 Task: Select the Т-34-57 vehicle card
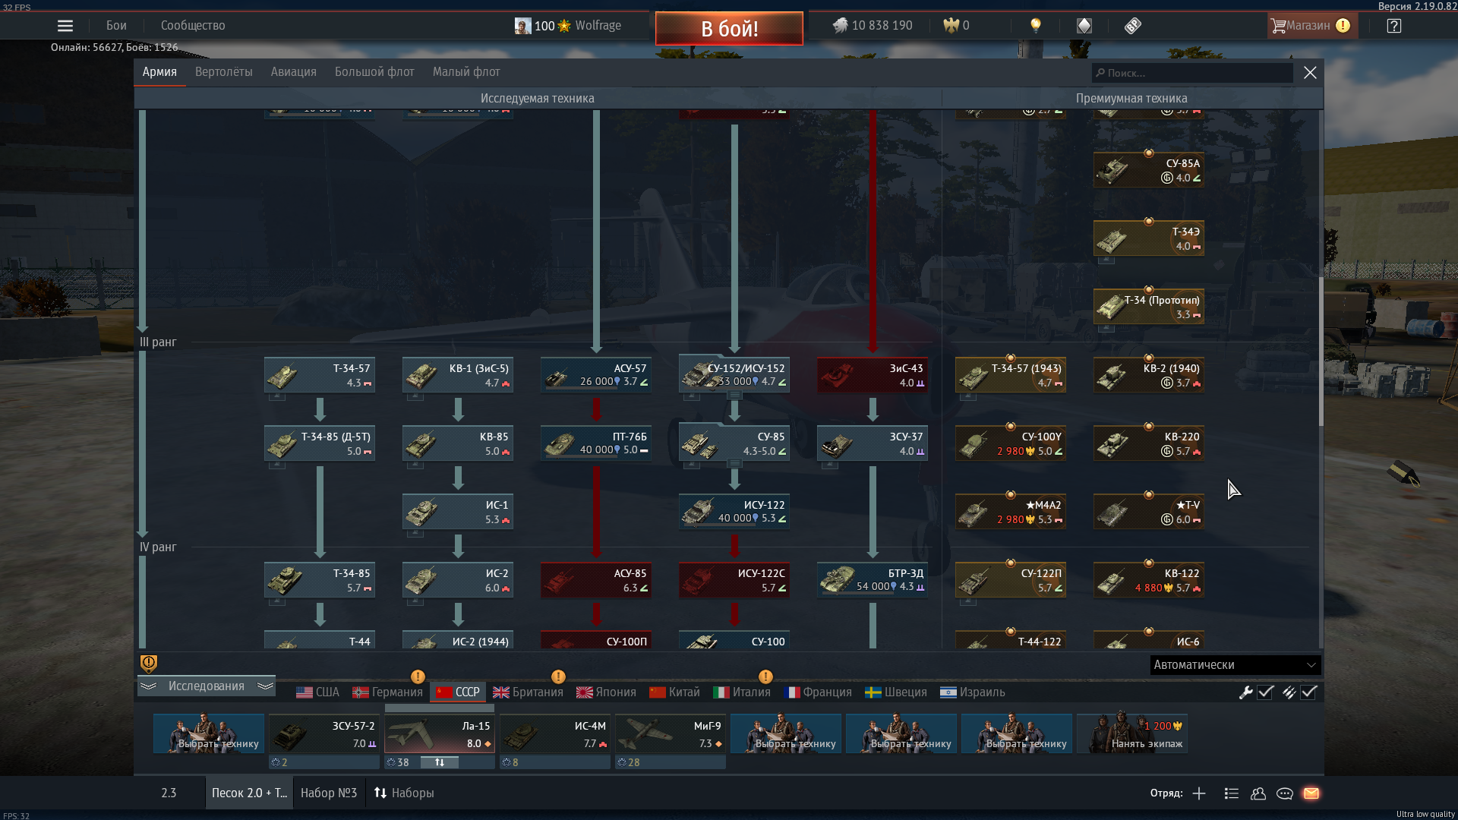319,375
